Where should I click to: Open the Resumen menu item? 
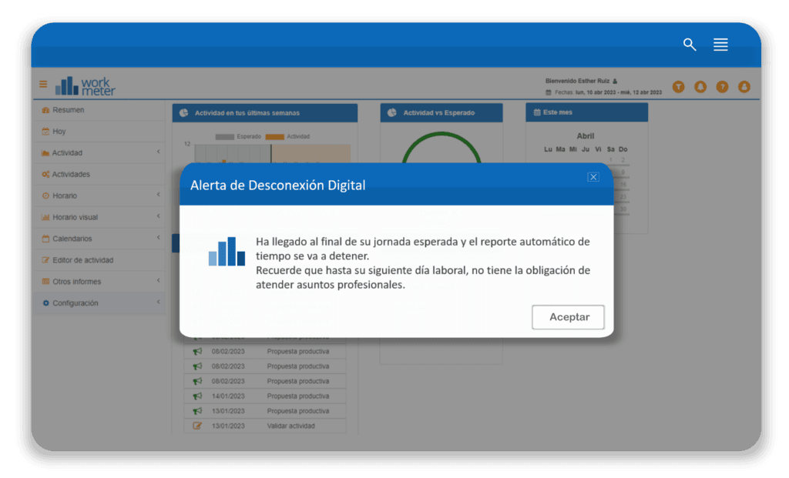pyautogui.click(x=99, y=110)
